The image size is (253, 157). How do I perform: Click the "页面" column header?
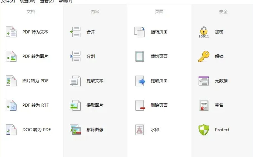click(159, 12)
